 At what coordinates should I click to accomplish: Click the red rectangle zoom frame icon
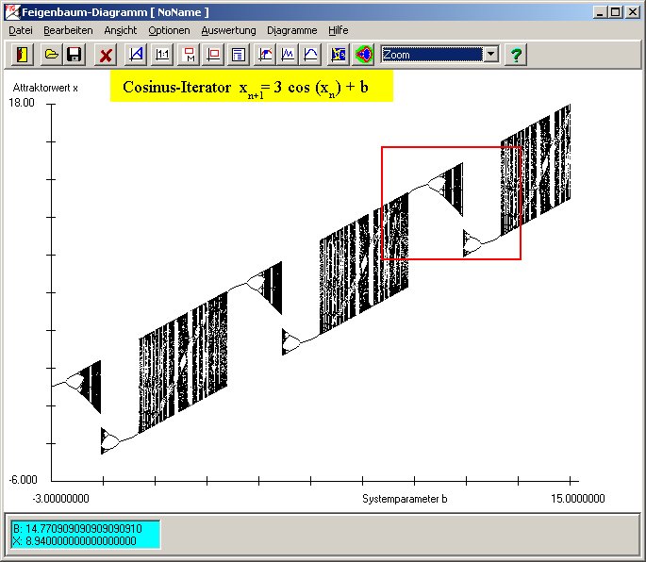point(213,55)
